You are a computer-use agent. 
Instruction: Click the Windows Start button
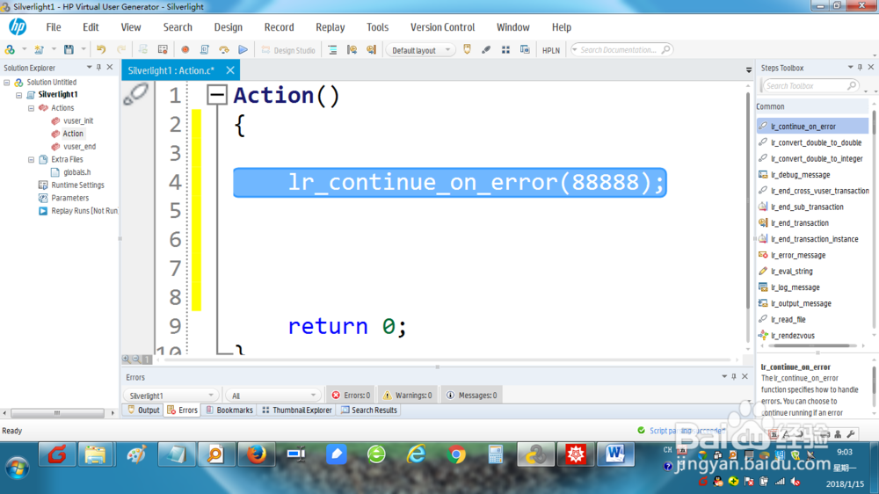[17, 467]
